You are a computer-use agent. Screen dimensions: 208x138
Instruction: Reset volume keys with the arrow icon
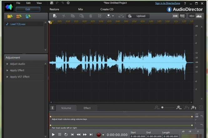pos(202,116)
